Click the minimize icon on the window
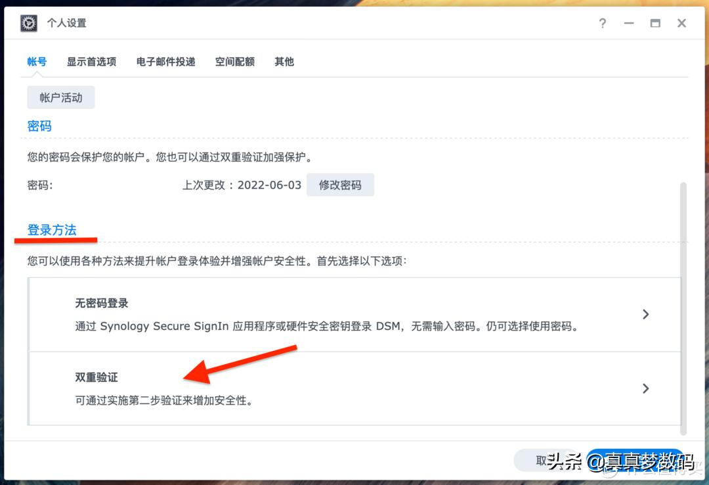 [629, 23]
